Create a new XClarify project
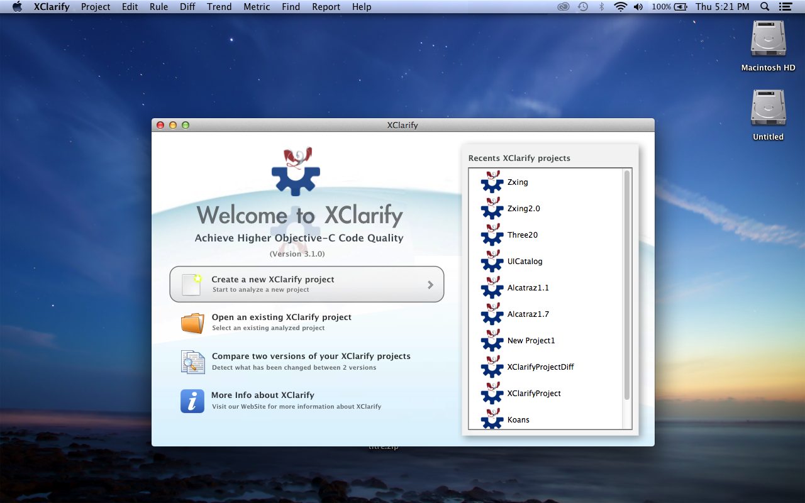The height and width of the screenshot is (503, 805). [x=307, y=284]
